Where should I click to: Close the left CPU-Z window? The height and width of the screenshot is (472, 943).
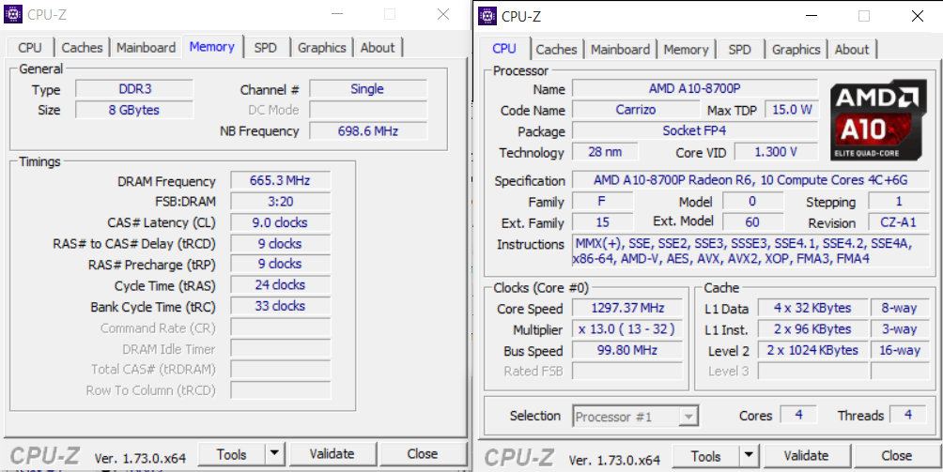click(443, 14)
